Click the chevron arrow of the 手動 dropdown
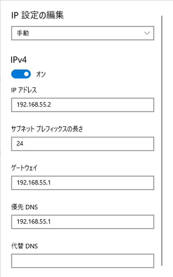173x277 pixels. click(147, 33)
